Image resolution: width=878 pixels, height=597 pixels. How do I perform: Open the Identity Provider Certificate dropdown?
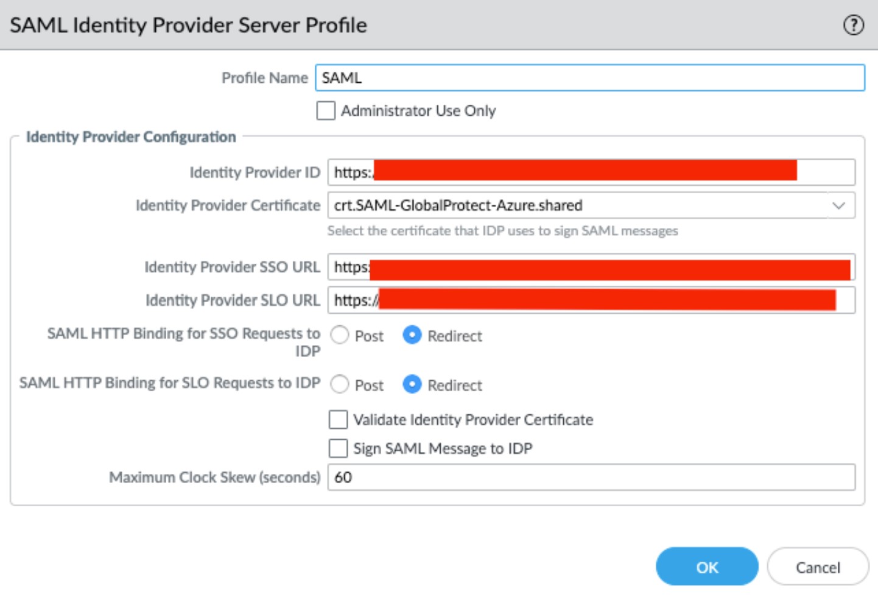pos(591,206)
